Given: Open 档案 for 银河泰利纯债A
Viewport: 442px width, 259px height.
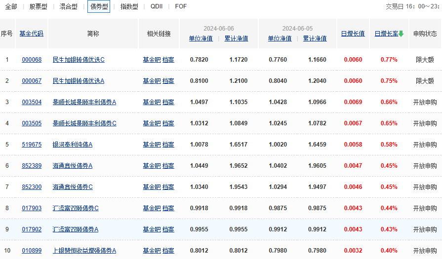Looking at the screenshot, I should [x=168, y=145].
